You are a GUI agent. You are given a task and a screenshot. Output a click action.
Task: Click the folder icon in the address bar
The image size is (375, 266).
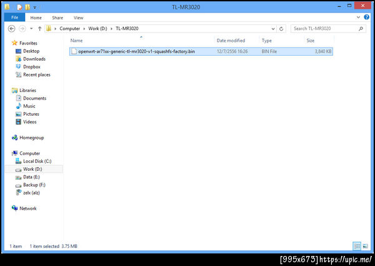pyautogui.click(x=49, y=29)
